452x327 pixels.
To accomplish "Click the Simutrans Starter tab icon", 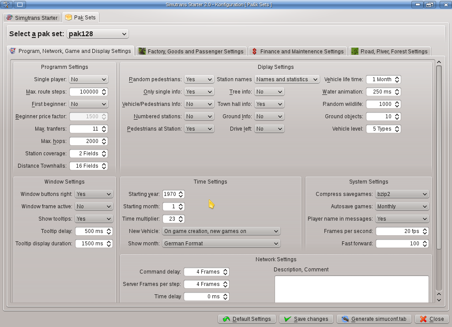I will [10, 18].
